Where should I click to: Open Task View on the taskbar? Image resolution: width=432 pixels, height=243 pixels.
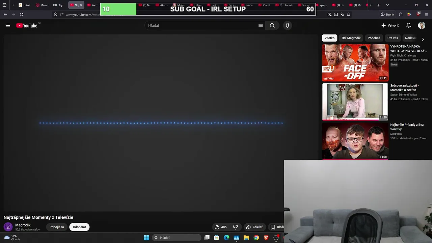pos(207,238)
